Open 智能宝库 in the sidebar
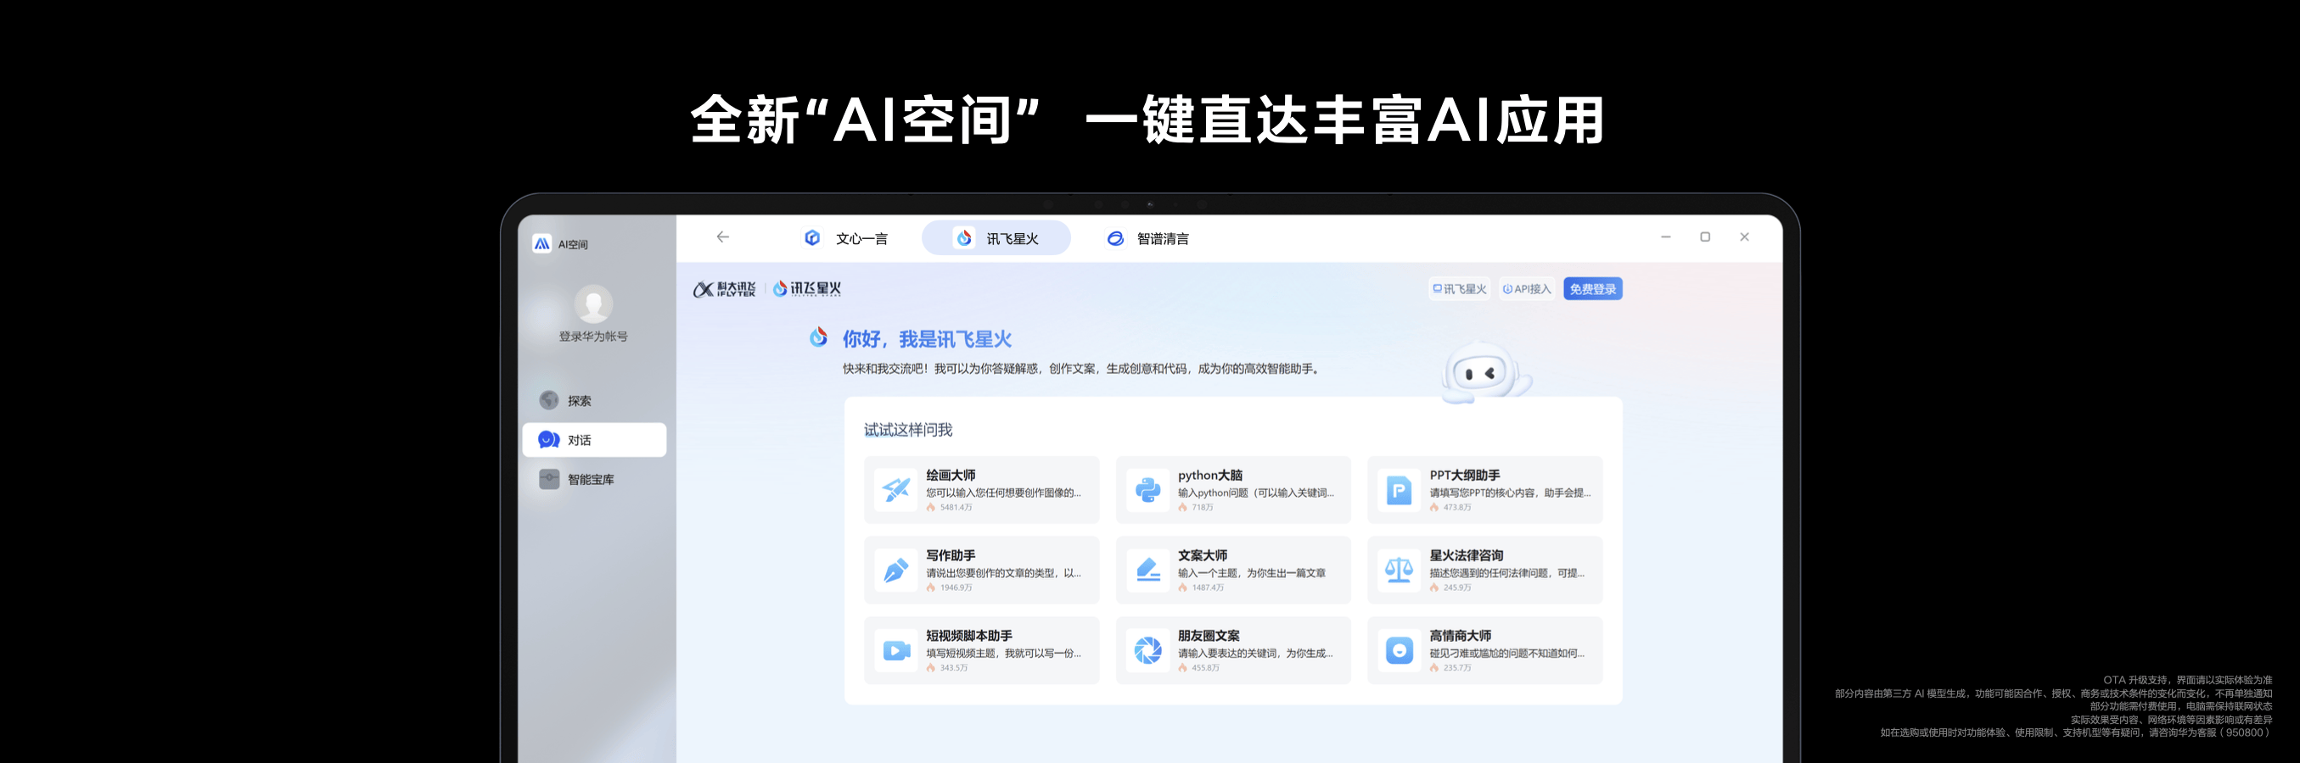 pos(589,479)
